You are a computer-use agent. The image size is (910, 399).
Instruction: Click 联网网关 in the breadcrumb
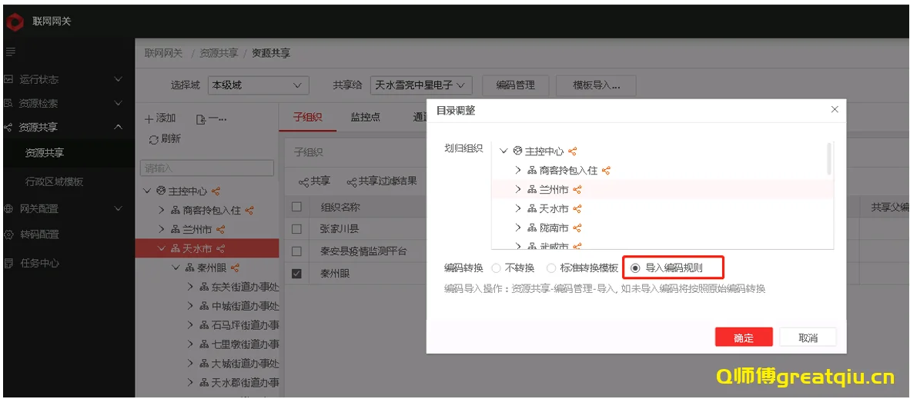[x=164, y=53]
